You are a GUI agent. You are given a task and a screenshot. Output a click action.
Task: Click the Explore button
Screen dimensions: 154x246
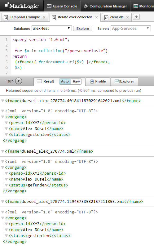[x=82, y=29]
